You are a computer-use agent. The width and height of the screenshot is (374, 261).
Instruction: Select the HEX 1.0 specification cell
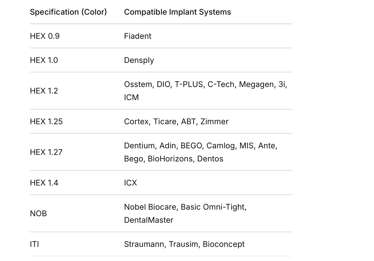44,60
